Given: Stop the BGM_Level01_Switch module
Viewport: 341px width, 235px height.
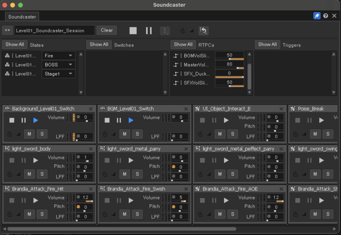Looking at the screenshot, I should pyautogui.click(x=107, y=121).
